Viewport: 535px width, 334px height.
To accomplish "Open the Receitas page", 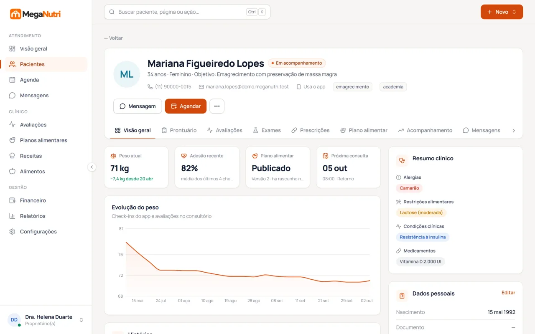I will (x=46, y=156).
